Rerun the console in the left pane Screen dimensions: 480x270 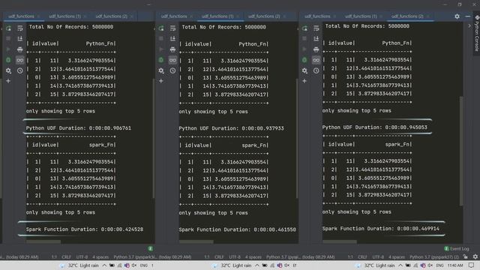pos(8,28)
